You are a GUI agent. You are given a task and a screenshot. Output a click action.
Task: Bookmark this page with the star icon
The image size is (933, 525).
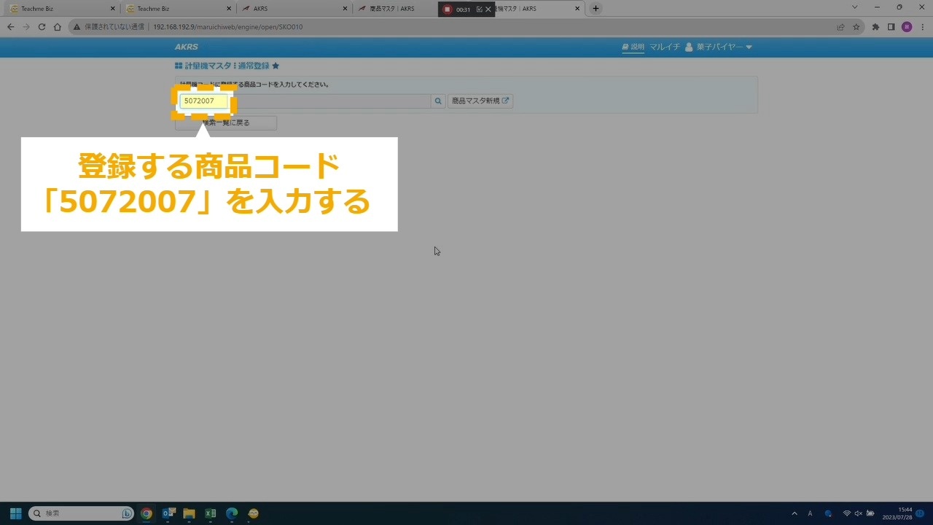tap(856, 27)
